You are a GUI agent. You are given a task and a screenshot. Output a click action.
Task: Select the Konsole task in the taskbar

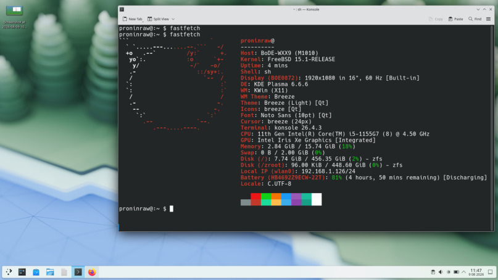(78, 272)
